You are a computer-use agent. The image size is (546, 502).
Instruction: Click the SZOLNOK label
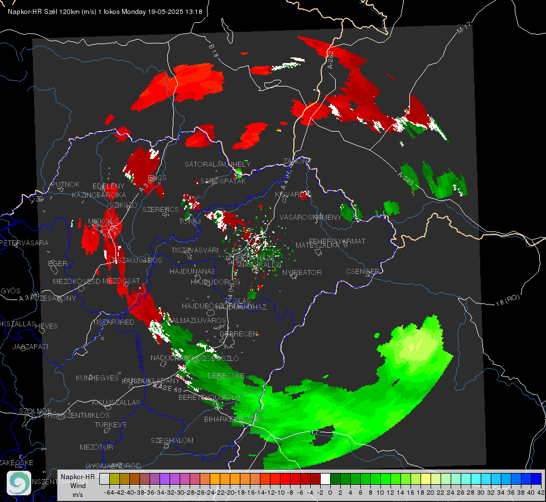[x=35, y=411]
